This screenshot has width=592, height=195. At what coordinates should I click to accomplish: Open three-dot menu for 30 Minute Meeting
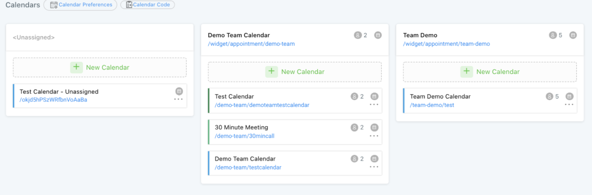374,136
